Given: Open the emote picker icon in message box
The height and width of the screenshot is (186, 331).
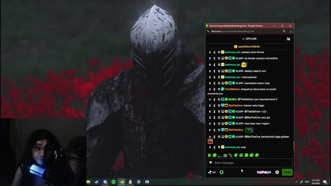Looking at the screenshot, I should click(x=211, y=162).
